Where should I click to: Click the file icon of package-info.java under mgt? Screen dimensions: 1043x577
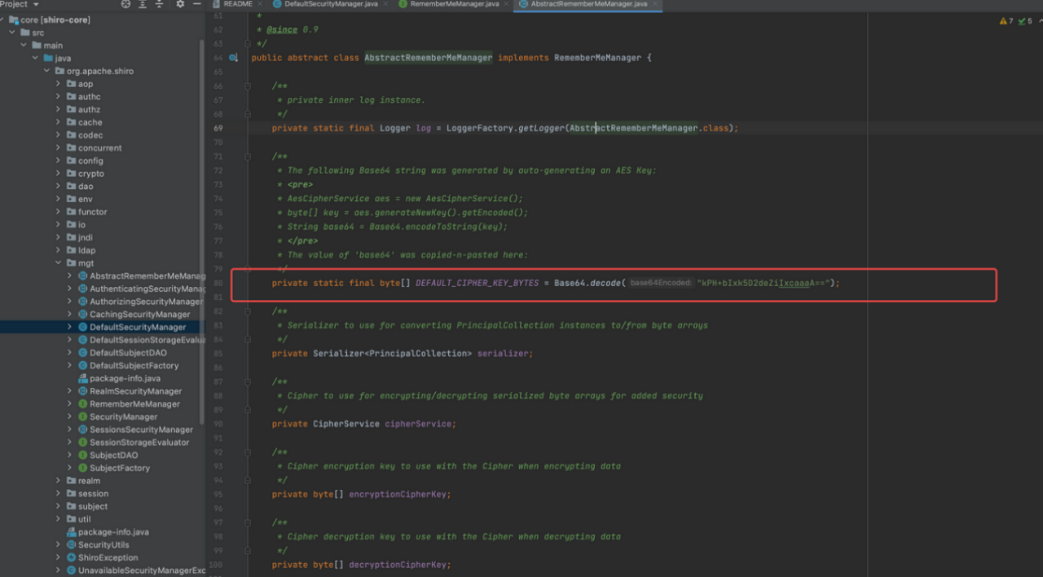click(83, 378)
